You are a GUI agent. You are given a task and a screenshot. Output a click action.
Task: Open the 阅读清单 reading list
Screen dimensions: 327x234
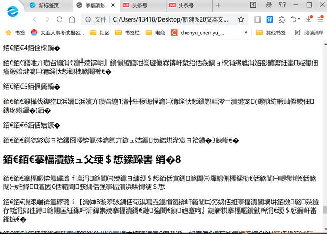[x=310, y=33]
